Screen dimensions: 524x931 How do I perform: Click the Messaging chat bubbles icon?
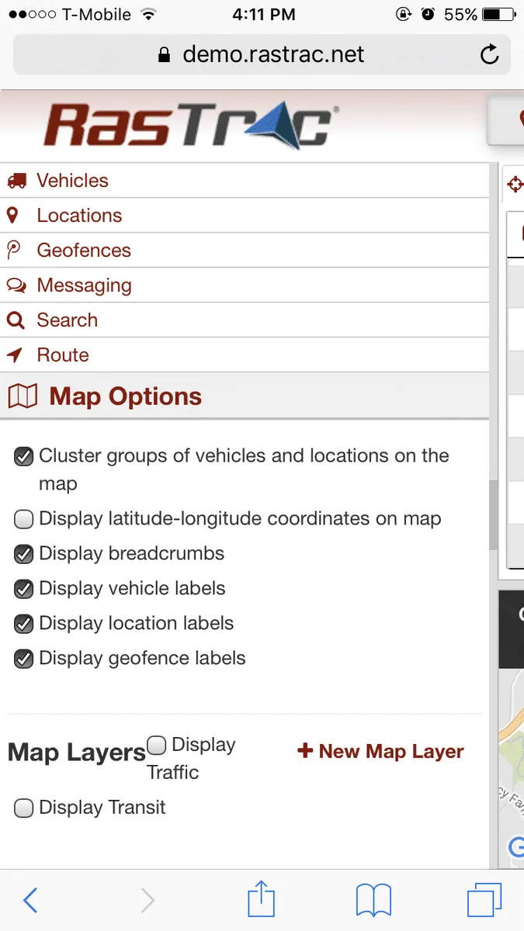(16, 286)
